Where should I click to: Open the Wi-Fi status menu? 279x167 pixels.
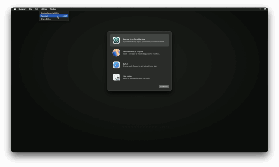click(x=260, y=9)
